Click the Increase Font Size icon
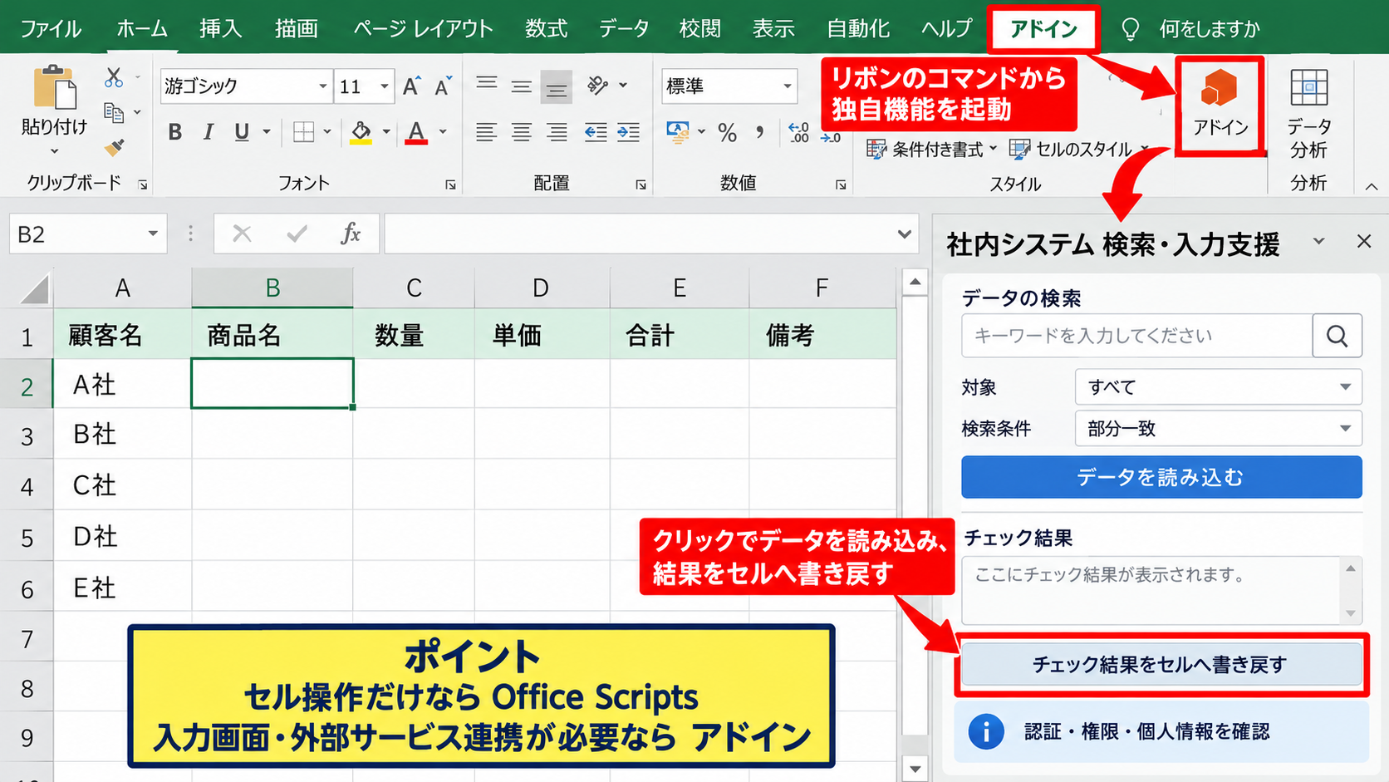This screenshot has width=1389, height=782. click(411, 86)
